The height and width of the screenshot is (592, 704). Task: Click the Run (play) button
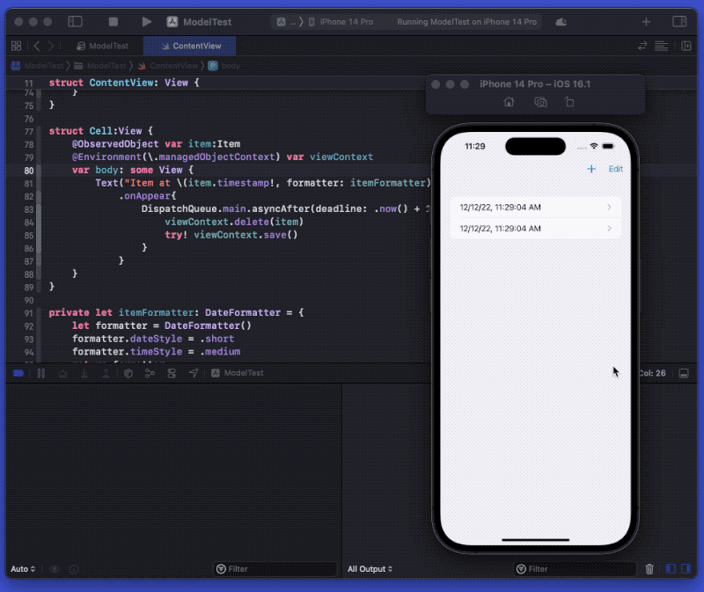tap(146, 21)
